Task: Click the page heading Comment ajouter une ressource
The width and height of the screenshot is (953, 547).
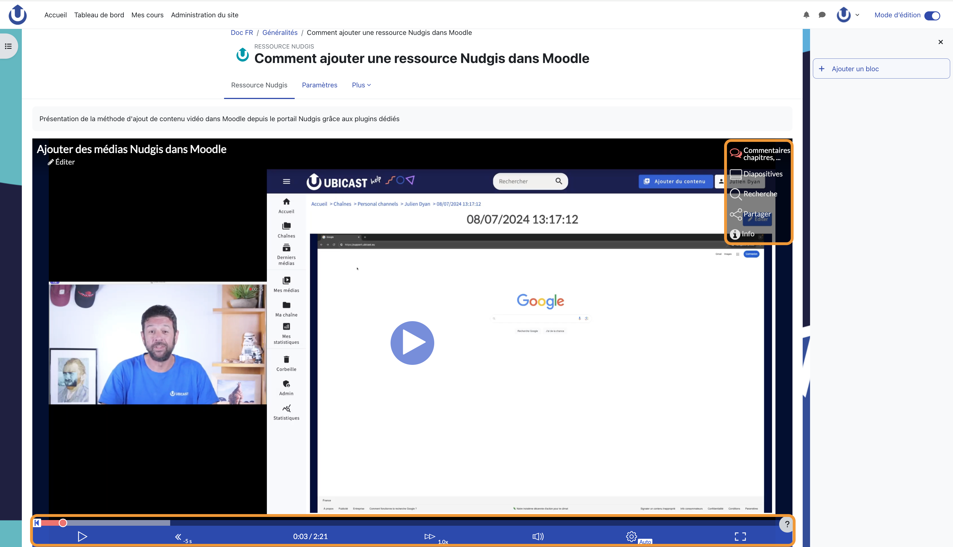Action: click(x=422, y=58)
